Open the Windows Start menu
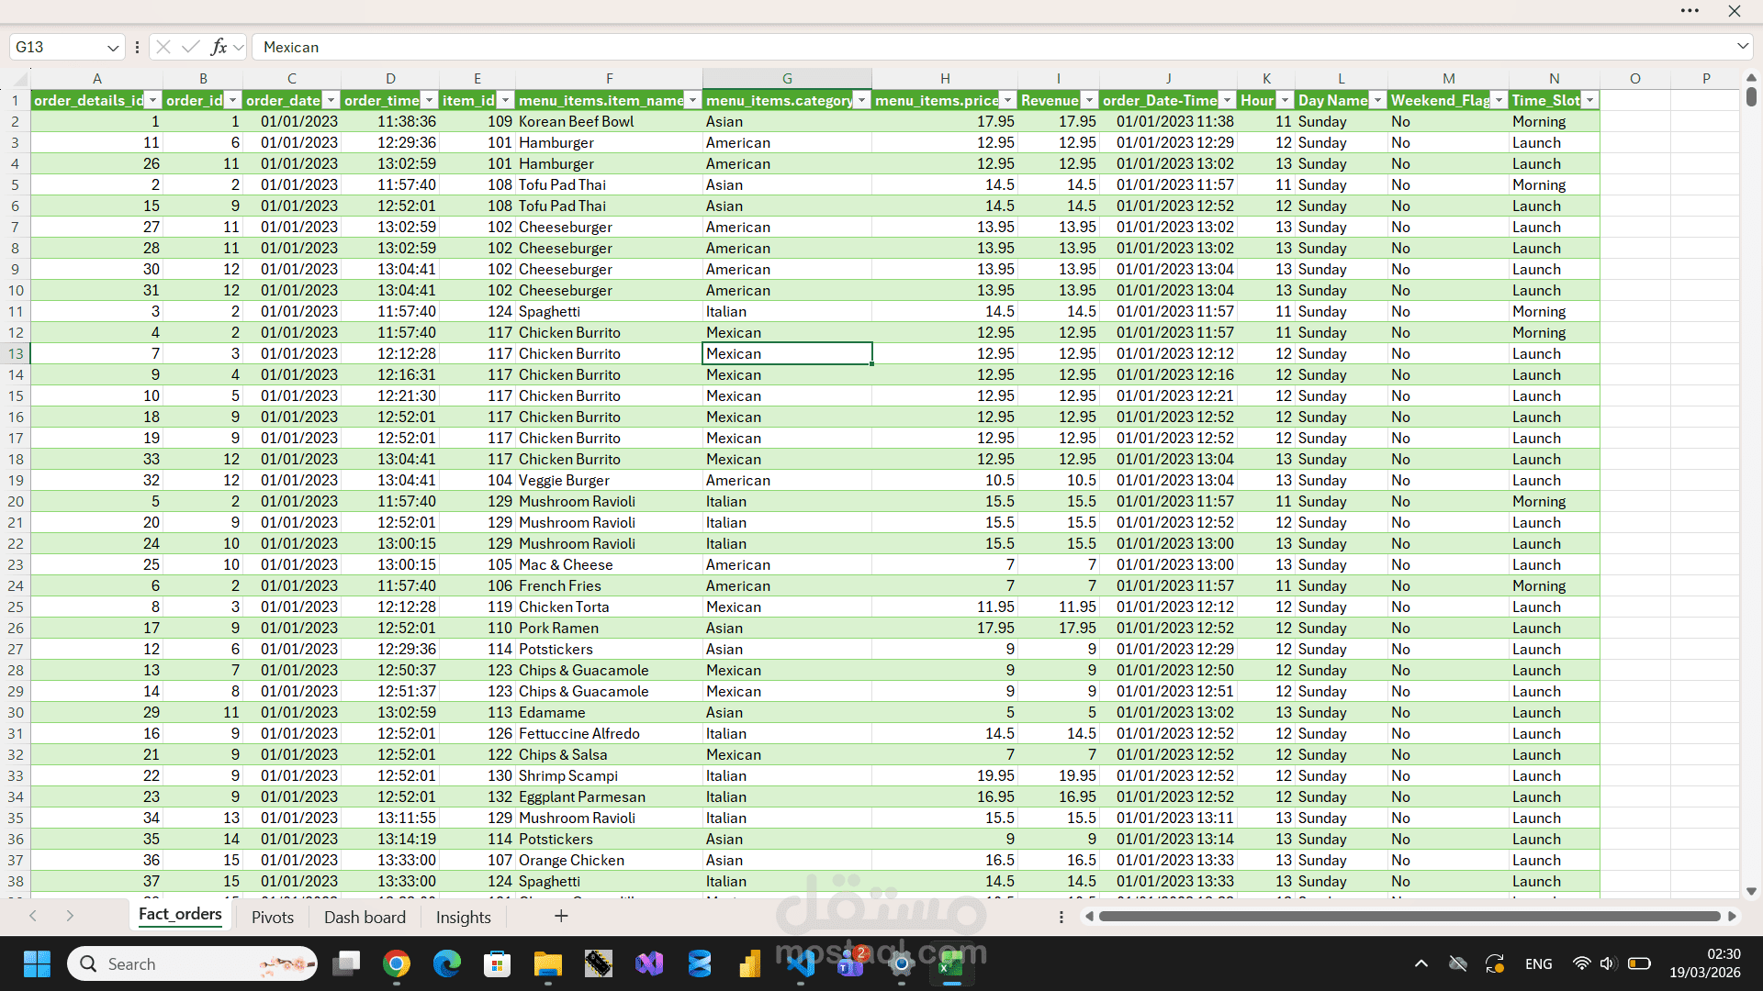The image size is (1763, 991). [x=37, y=963]
